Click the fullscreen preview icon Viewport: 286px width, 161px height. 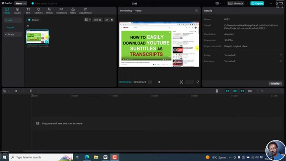[198, 82]
